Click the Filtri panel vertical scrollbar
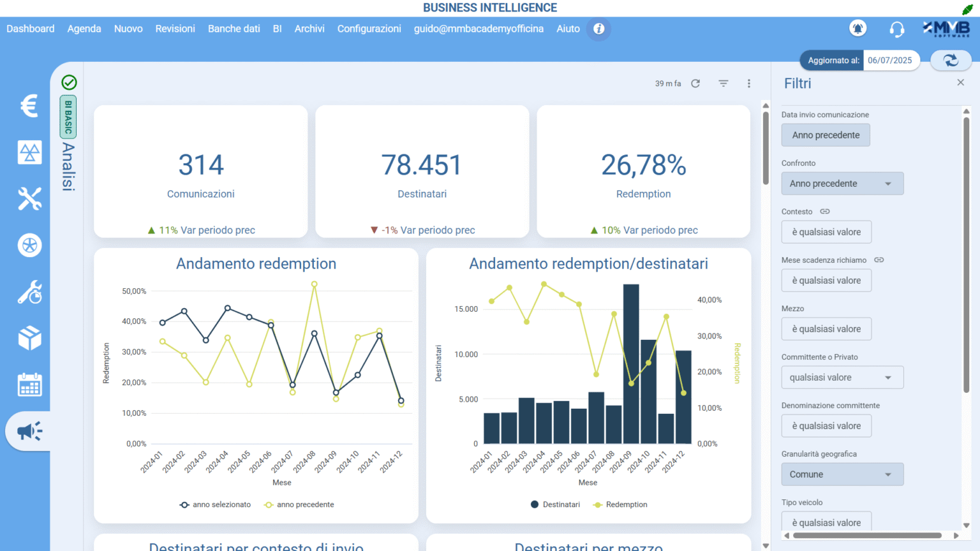 (966, 255)
